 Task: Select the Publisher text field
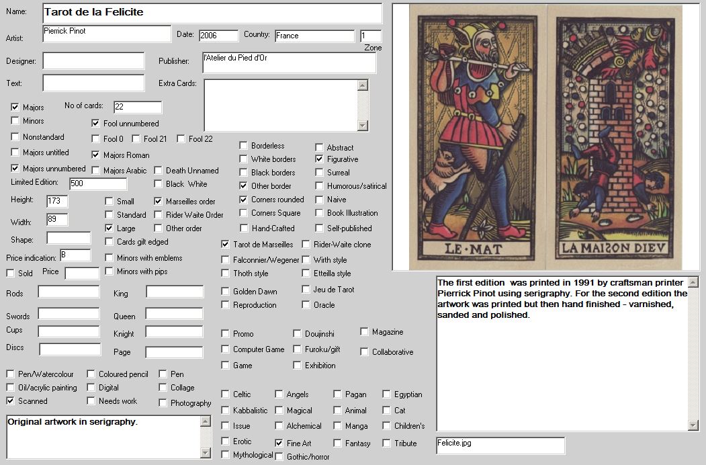[x=289, y=62]
